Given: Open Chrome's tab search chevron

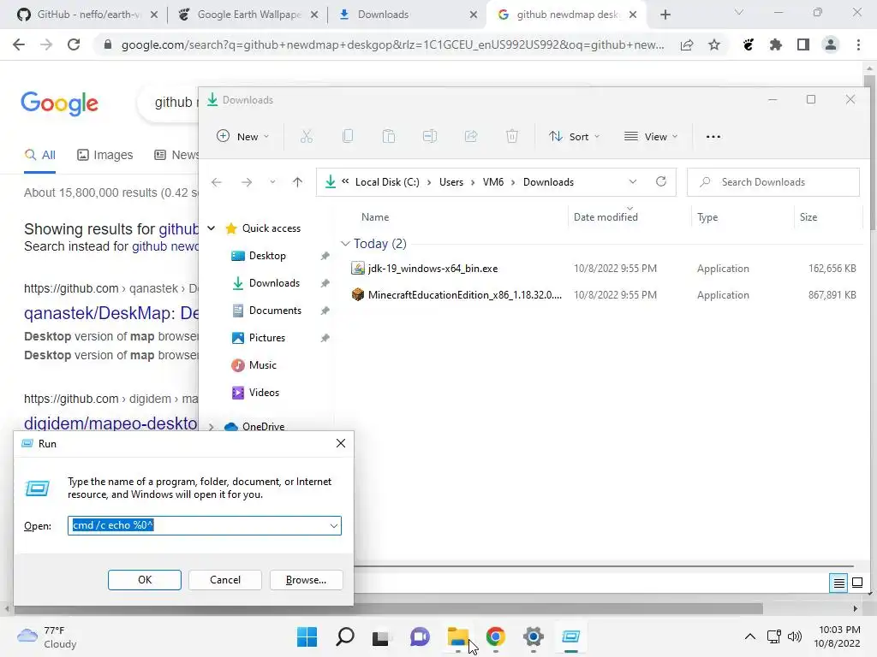Looking at the screenshot, I should pyautogui.click(x=738, y=13).
